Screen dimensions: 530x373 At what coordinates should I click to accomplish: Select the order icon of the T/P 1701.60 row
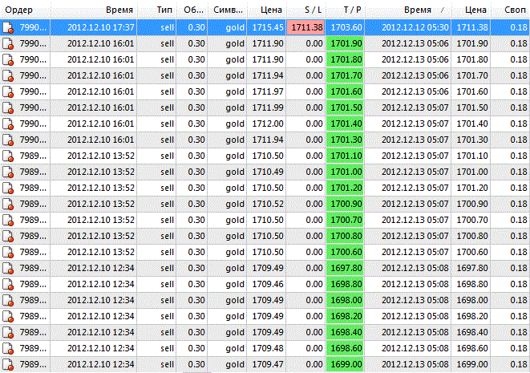[8, 92]
